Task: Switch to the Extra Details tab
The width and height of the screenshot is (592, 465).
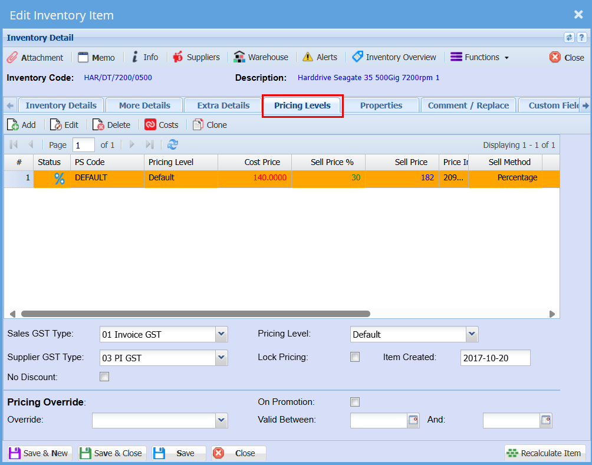Action: pyautogui.click(x=223, y=105)
